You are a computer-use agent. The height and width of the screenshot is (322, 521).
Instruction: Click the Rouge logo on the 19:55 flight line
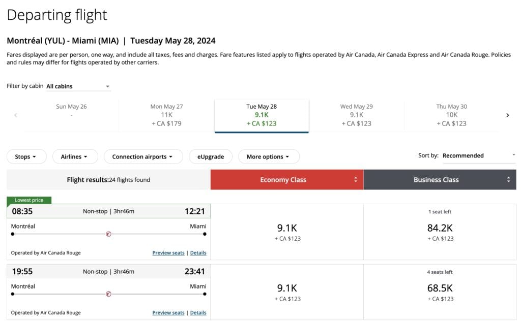point(108,294)
